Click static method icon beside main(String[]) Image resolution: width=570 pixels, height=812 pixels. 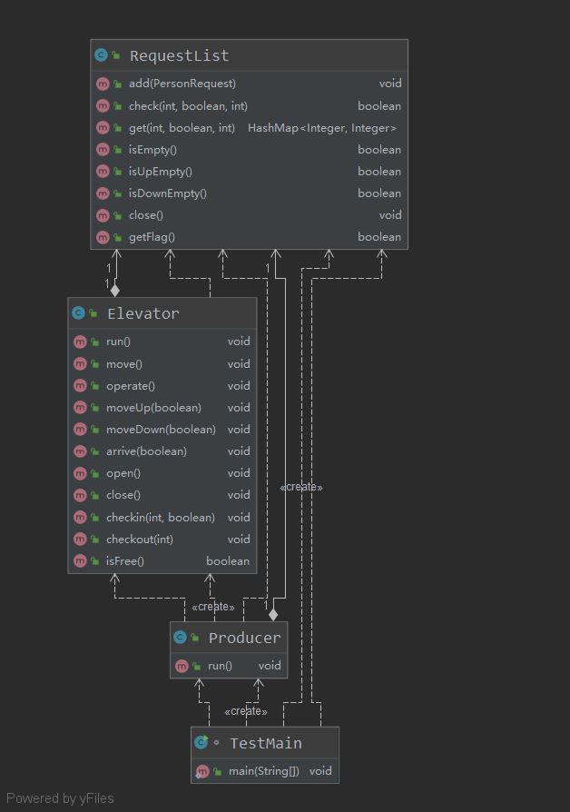coord(201,772)
